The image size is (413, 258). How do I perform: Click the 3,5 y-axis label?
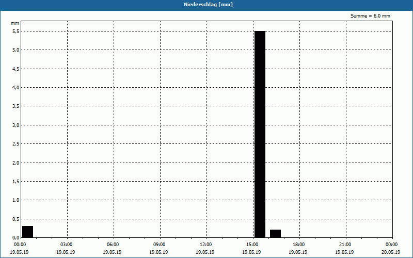[x=16, y=106]
